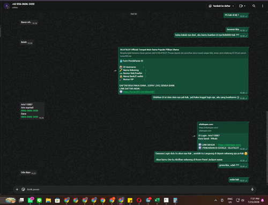Open Opera browser from the taskbar

[139, 200]
